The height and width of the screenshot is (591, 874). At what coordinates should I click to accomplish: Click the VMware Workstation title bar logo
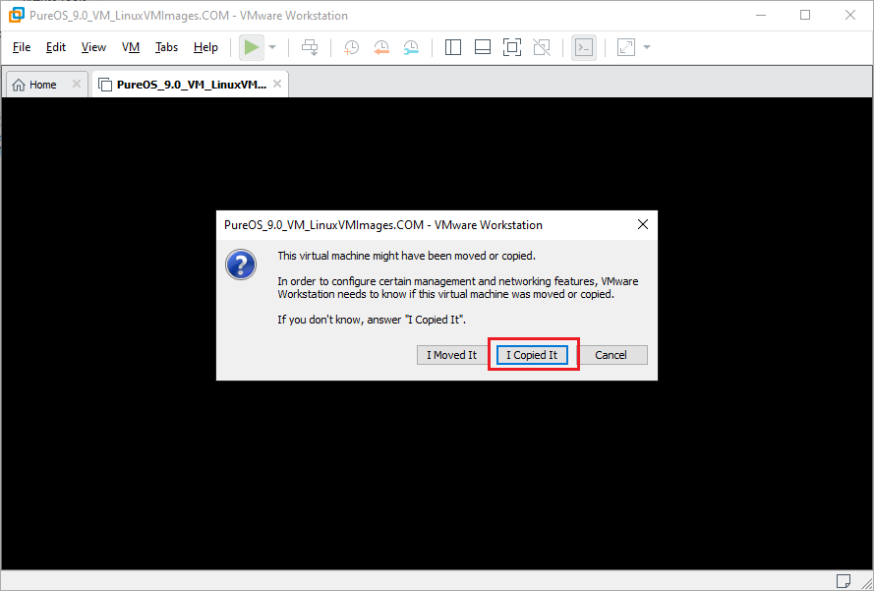tap(16, 15)
